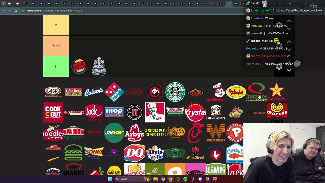Click the Burger King logo in F tier
Viewport: 325px width, 183px height.
pos(79,66)
